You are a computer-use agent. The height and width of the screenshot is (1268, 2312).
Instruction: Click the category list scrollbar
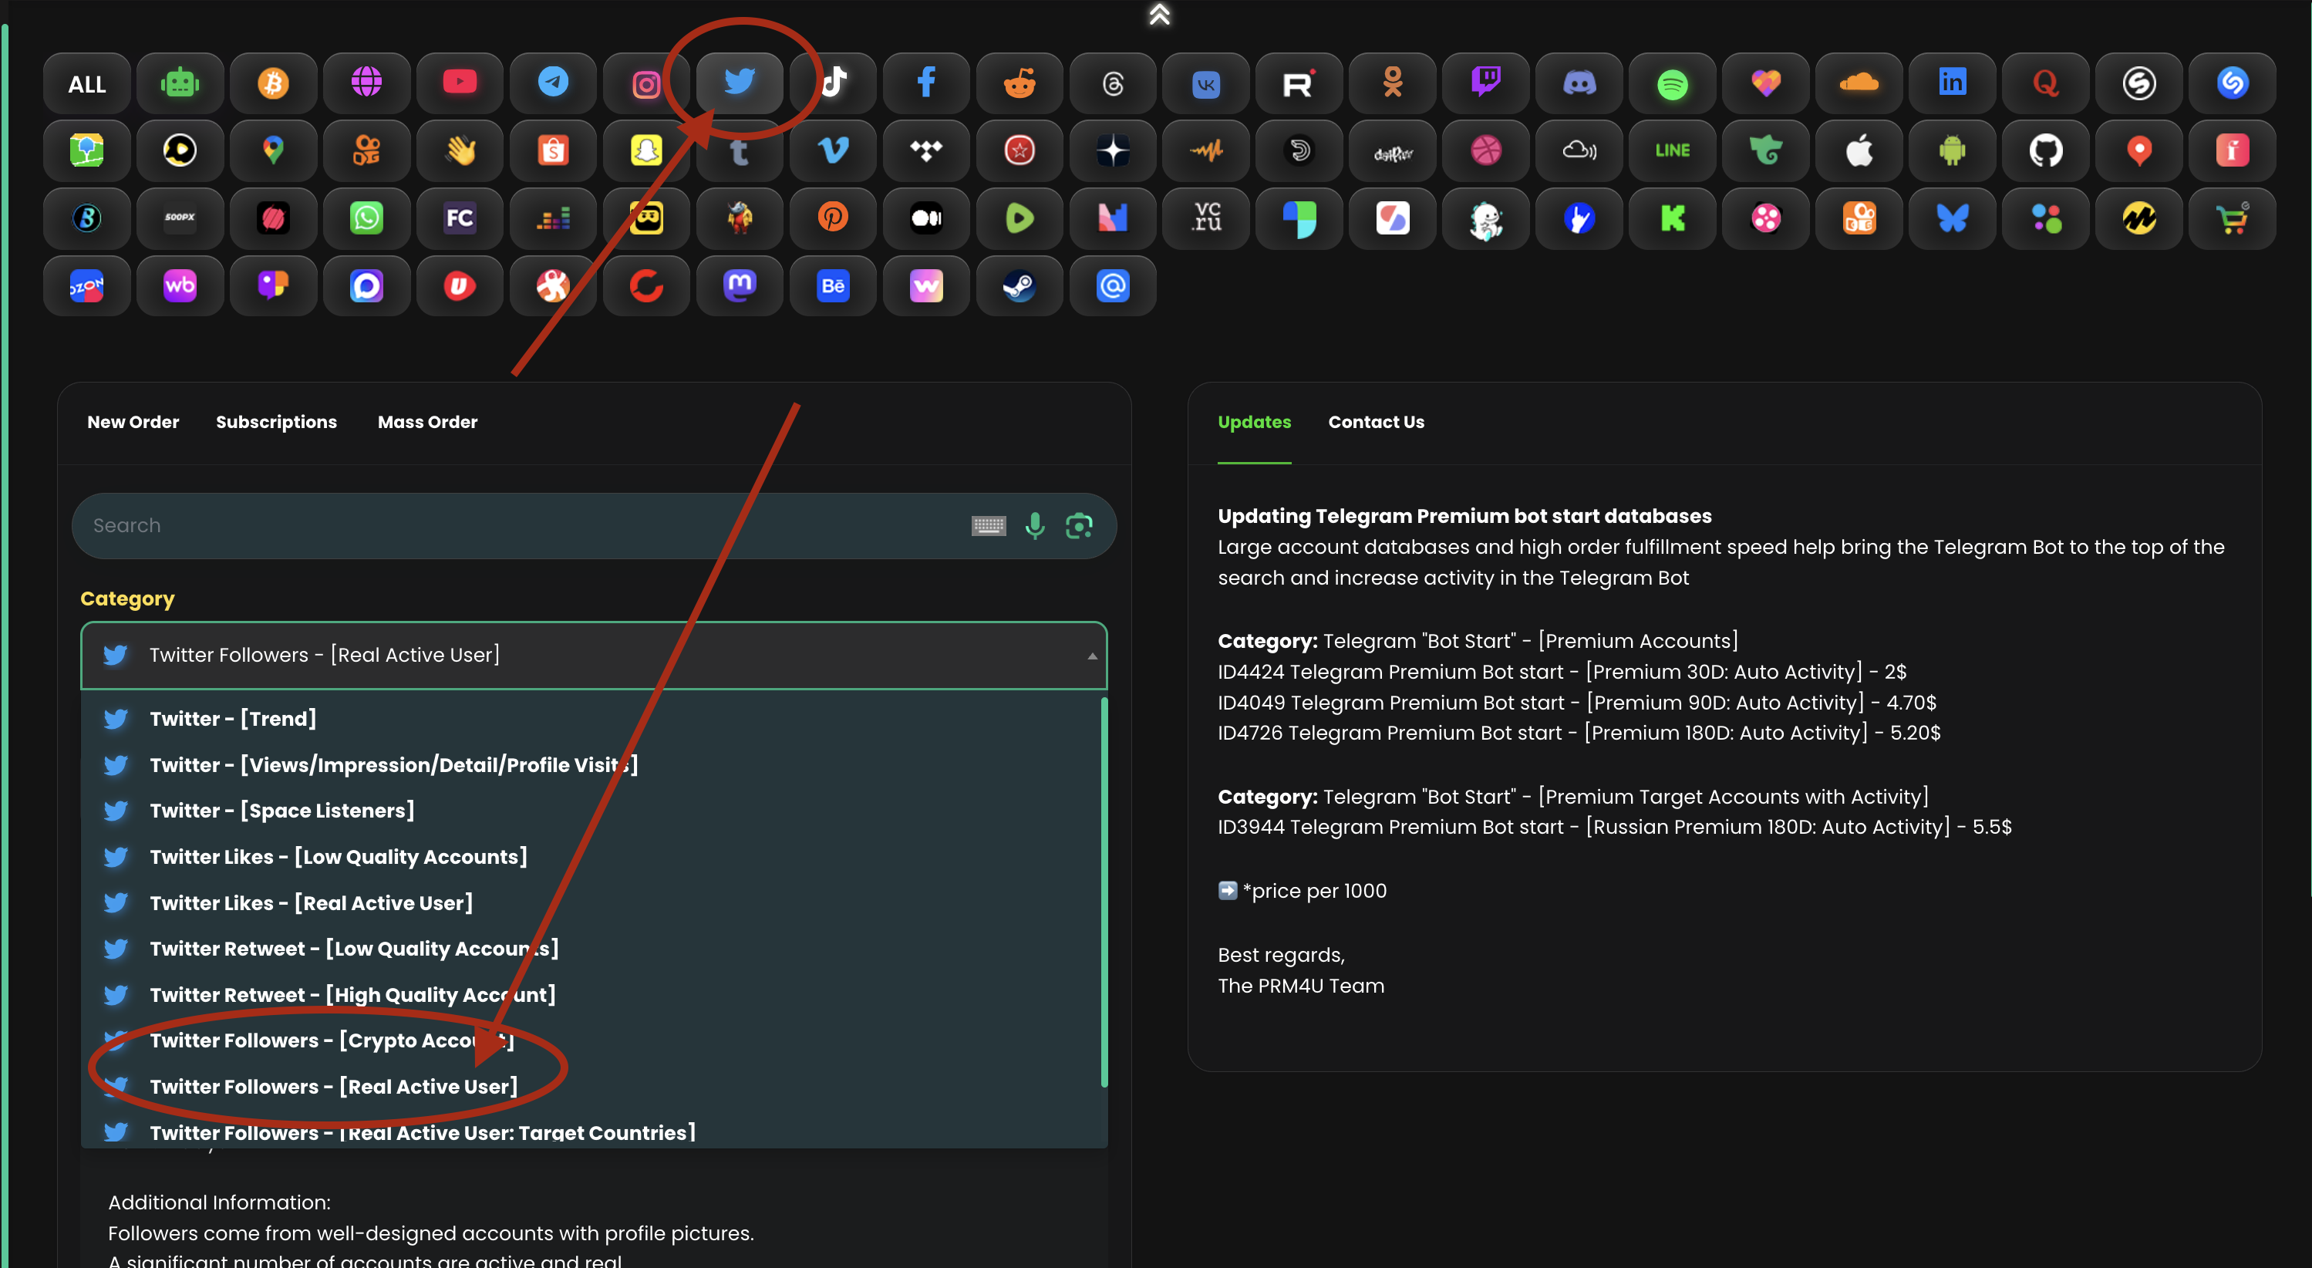coord(1104,893)
